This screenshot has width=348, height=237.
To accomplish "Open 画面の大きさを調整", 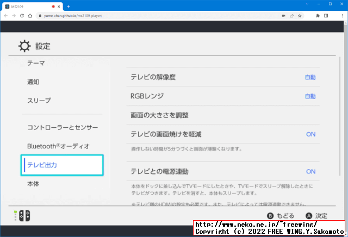I will 223,115.
